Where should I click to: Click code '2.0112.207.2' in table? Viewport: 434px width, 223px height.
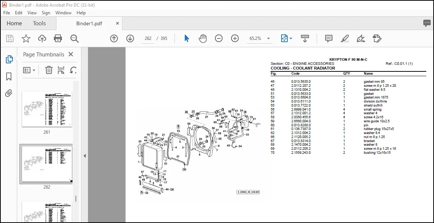301,86
